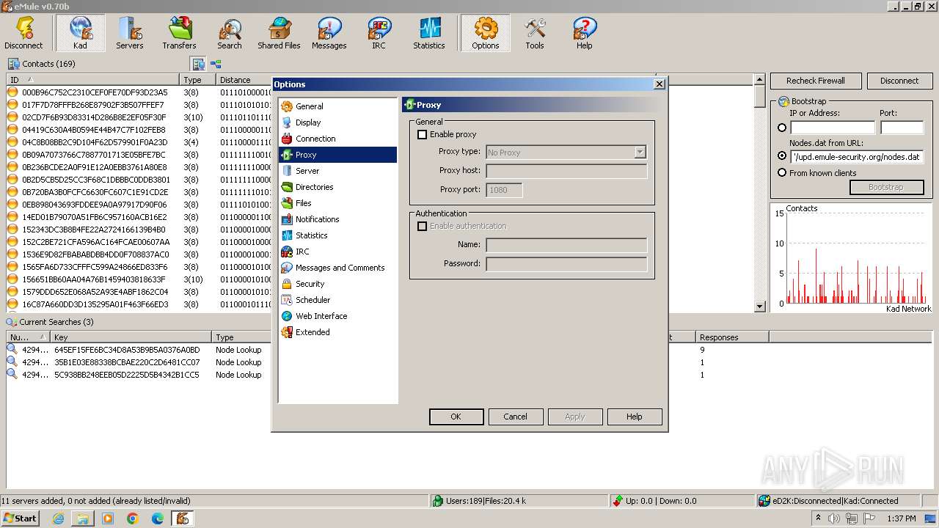Image resolution: width=939 pixels, height=528 pixels.
Task: Click the Proxy port field
Action: pyautogui.click(x=504, y=190)
